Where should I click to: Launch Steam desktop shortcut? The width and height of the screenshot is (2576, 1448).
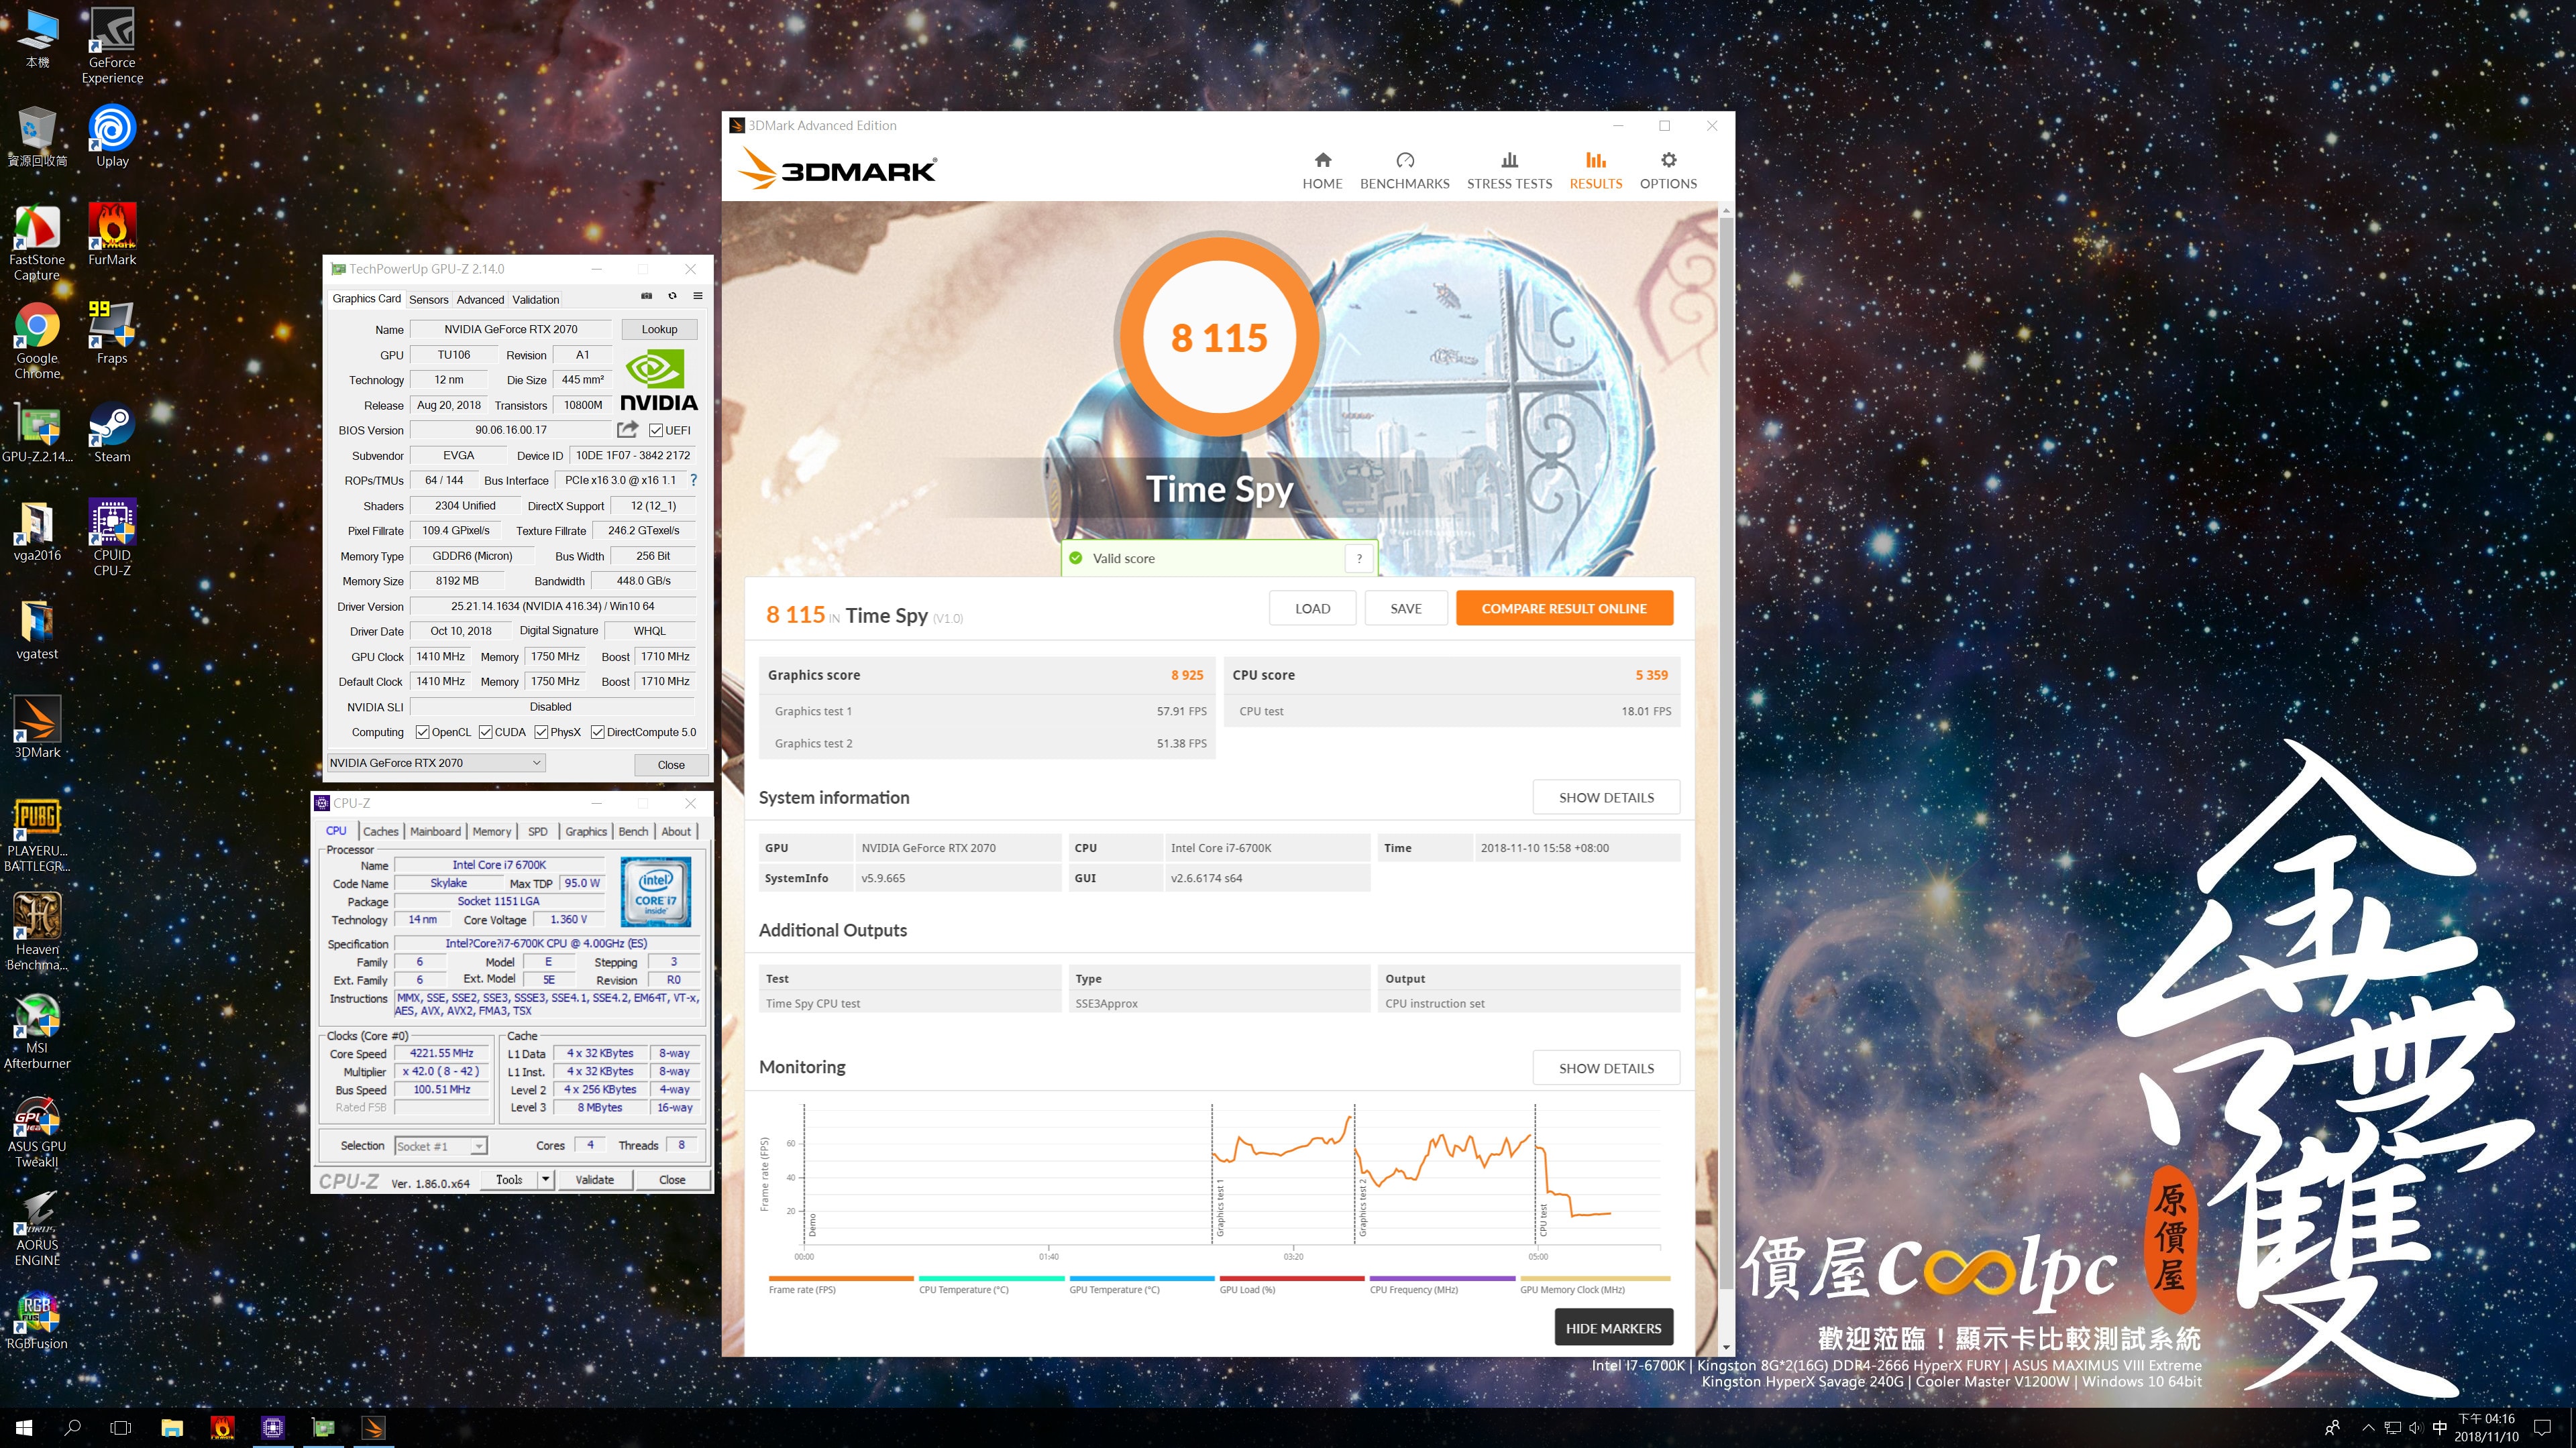coord(112,432)
